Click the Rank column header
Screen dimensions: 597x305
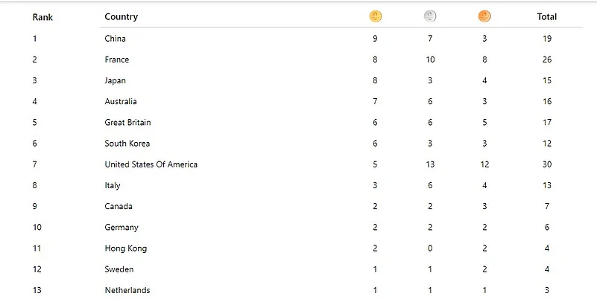(43, 17)
